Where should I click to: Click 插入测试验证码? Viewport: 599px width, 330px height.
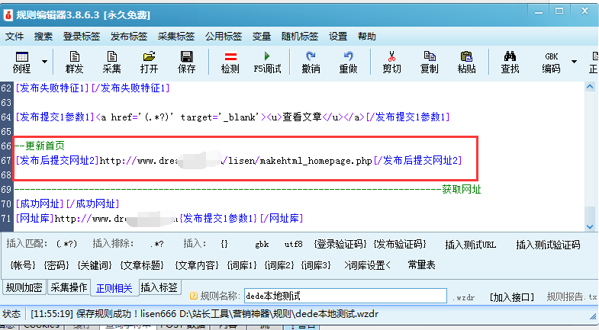coord(548,245)
